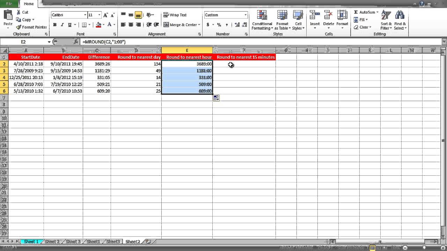Image resolution: width=447 pixels, height=251 pixels.
Task: Switch to Sheet1 tab
Action: pyautogui.click(x=93, y=242)
